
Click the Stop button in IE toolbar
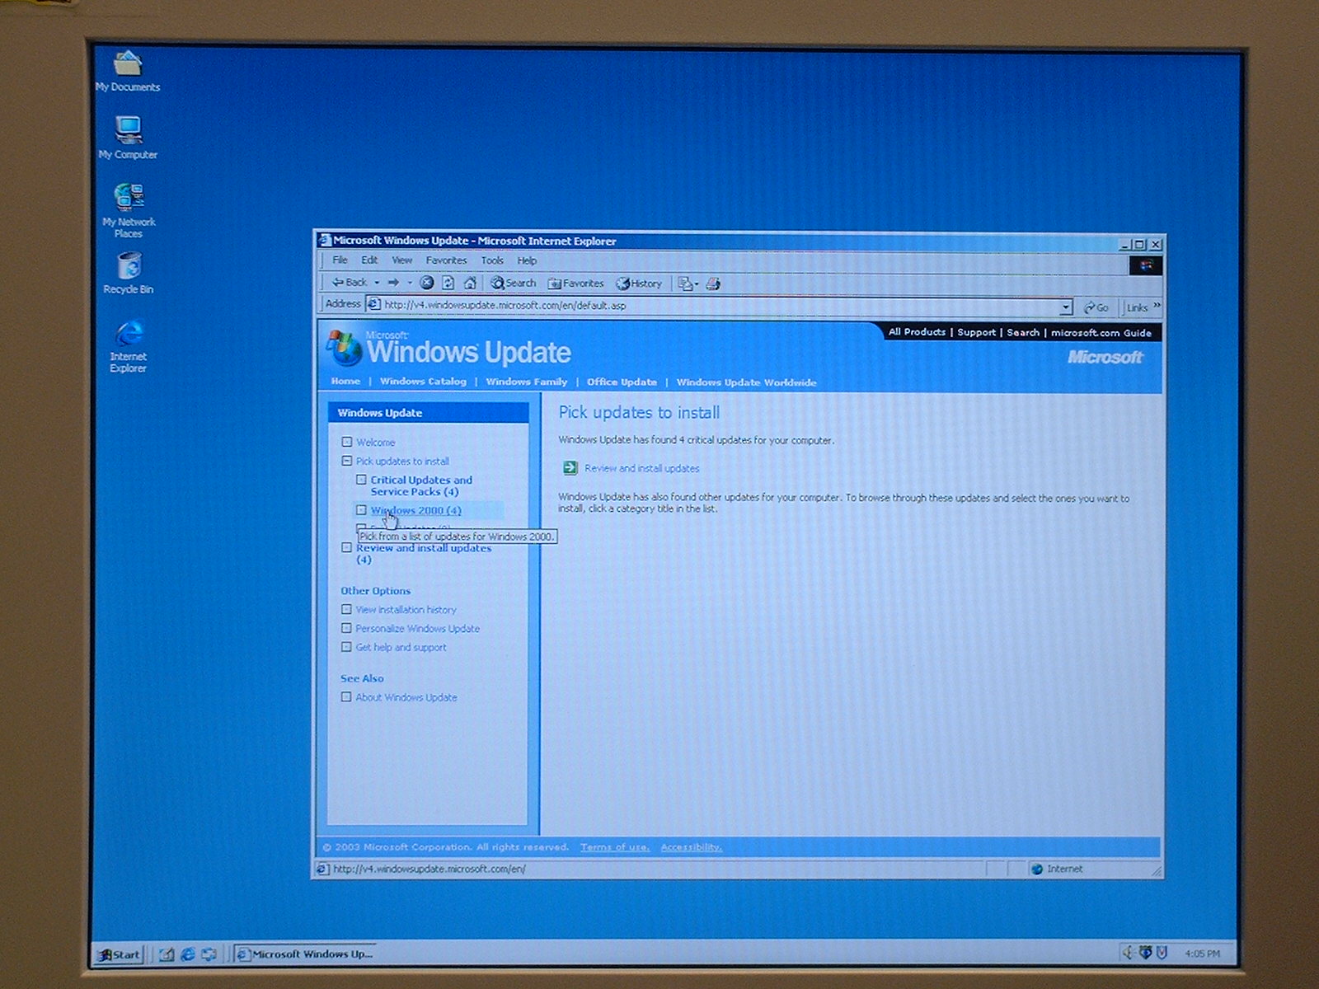(426, 283)
